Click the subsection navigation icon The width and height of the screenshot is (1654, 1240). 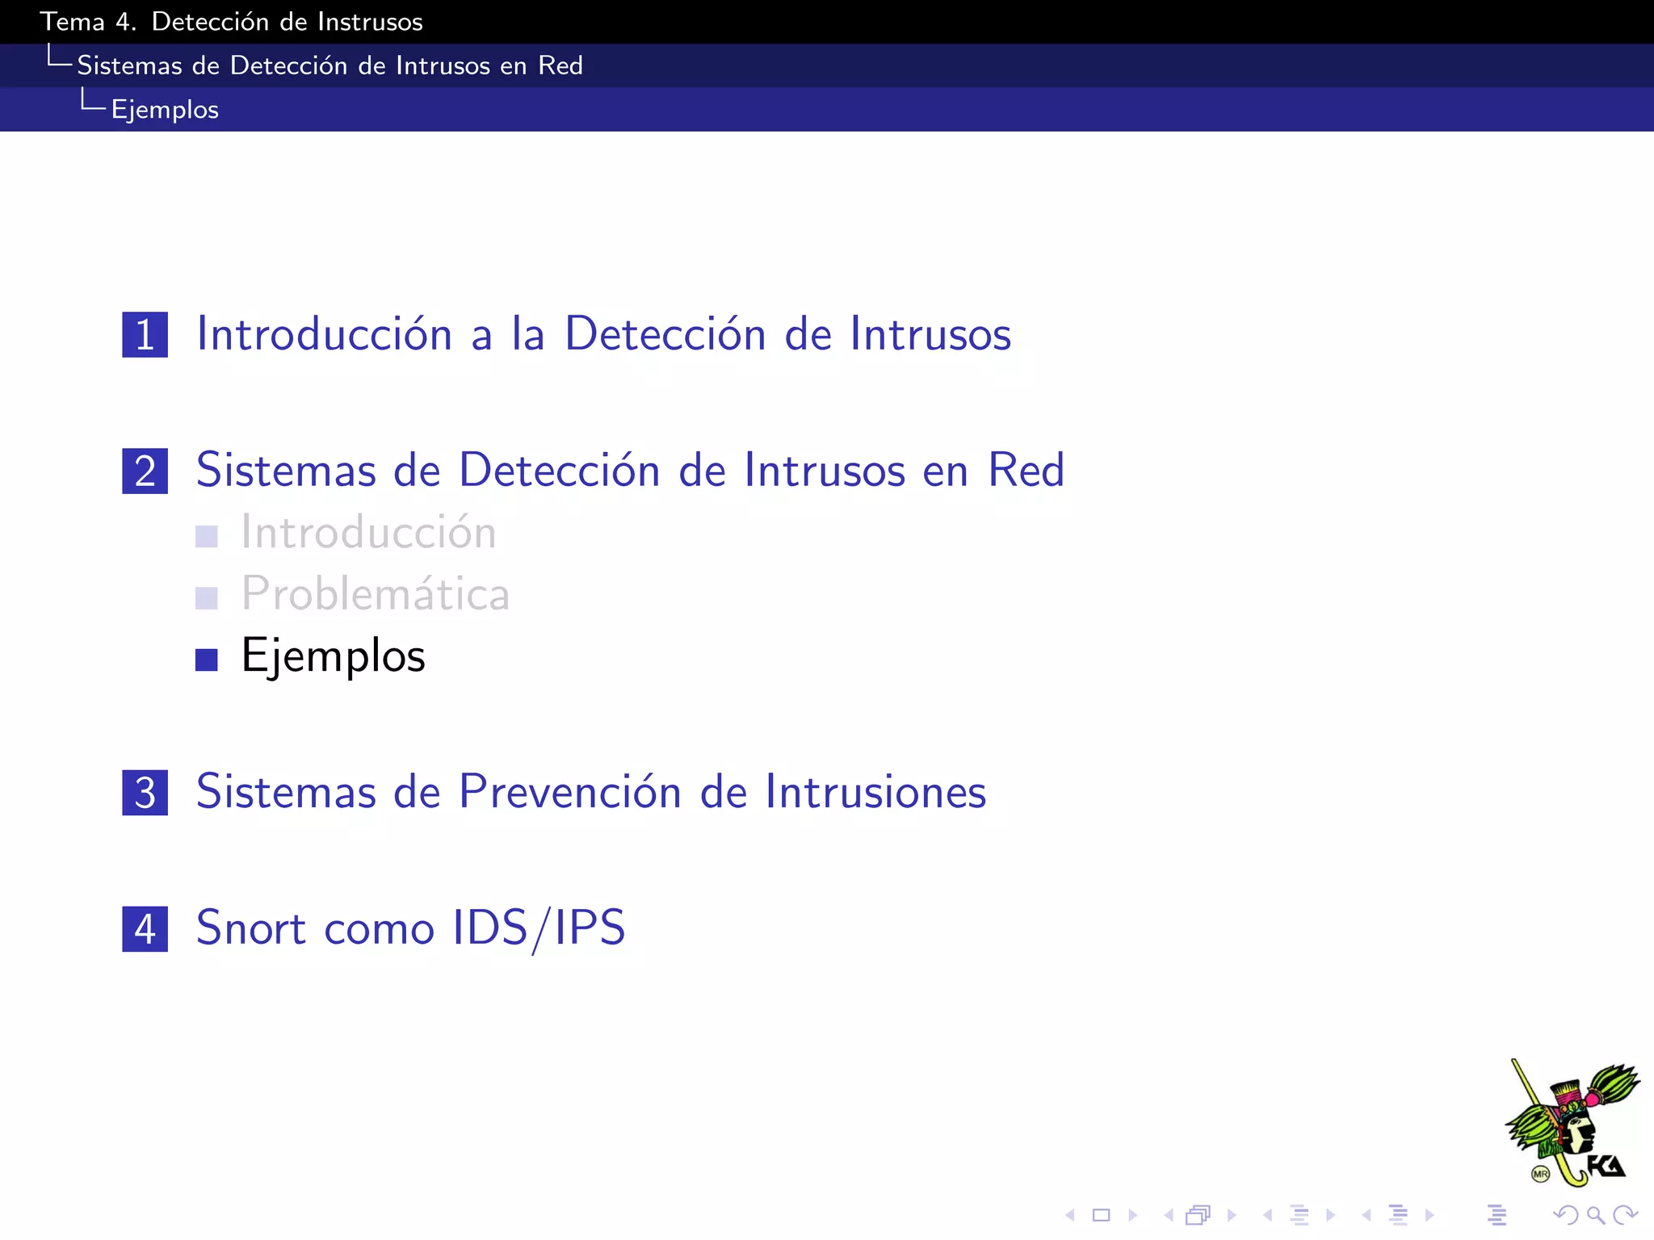pos(1299,1214)
